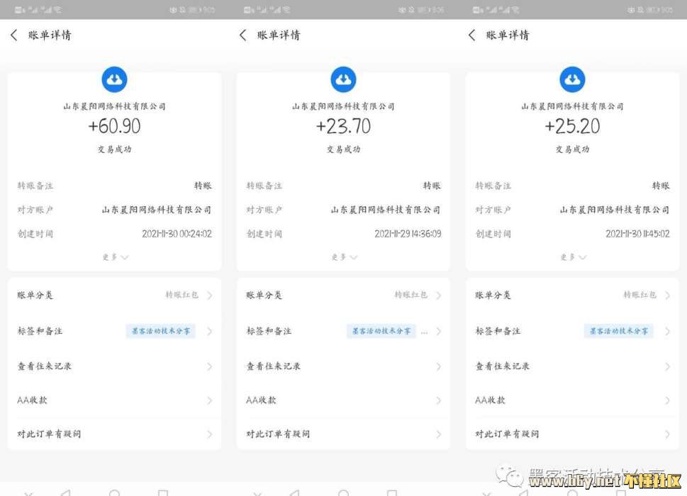Tap the back arrow on the +60.90 bill
Viewport: 687px width, 496px height.
[x=14, y=35]
